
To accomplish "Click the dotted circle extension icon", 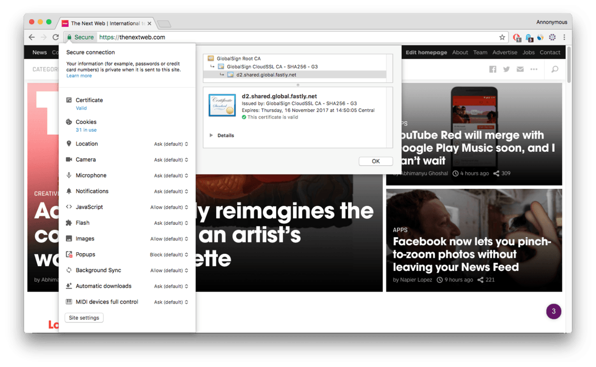I will coord(552,37).
